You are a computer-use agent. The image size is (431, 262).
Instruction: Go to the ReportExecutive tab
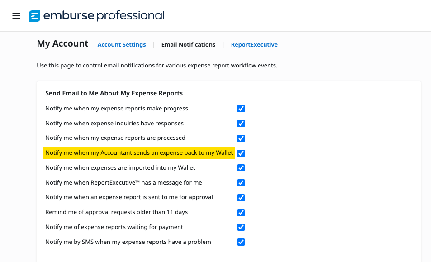pos(254,44)
